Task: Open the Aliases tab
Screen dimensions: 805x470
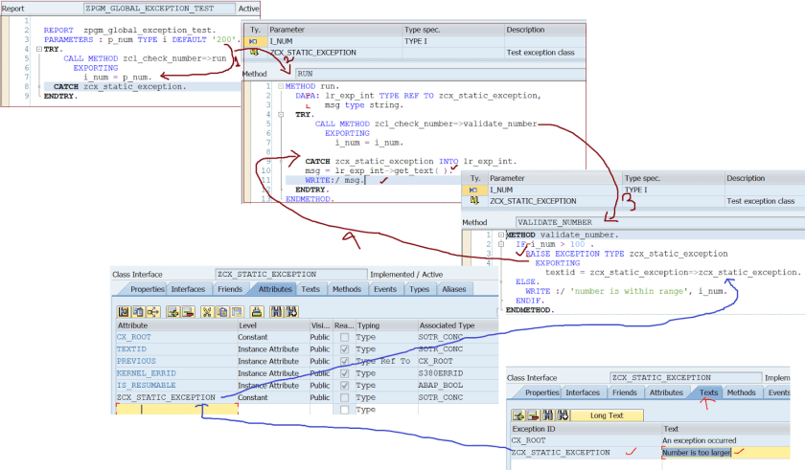Action: (453, 289)
